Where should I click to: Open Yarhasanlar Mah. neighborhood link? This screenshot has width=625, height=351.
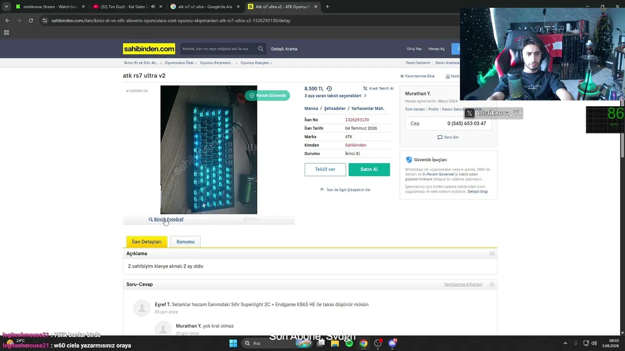368,108
